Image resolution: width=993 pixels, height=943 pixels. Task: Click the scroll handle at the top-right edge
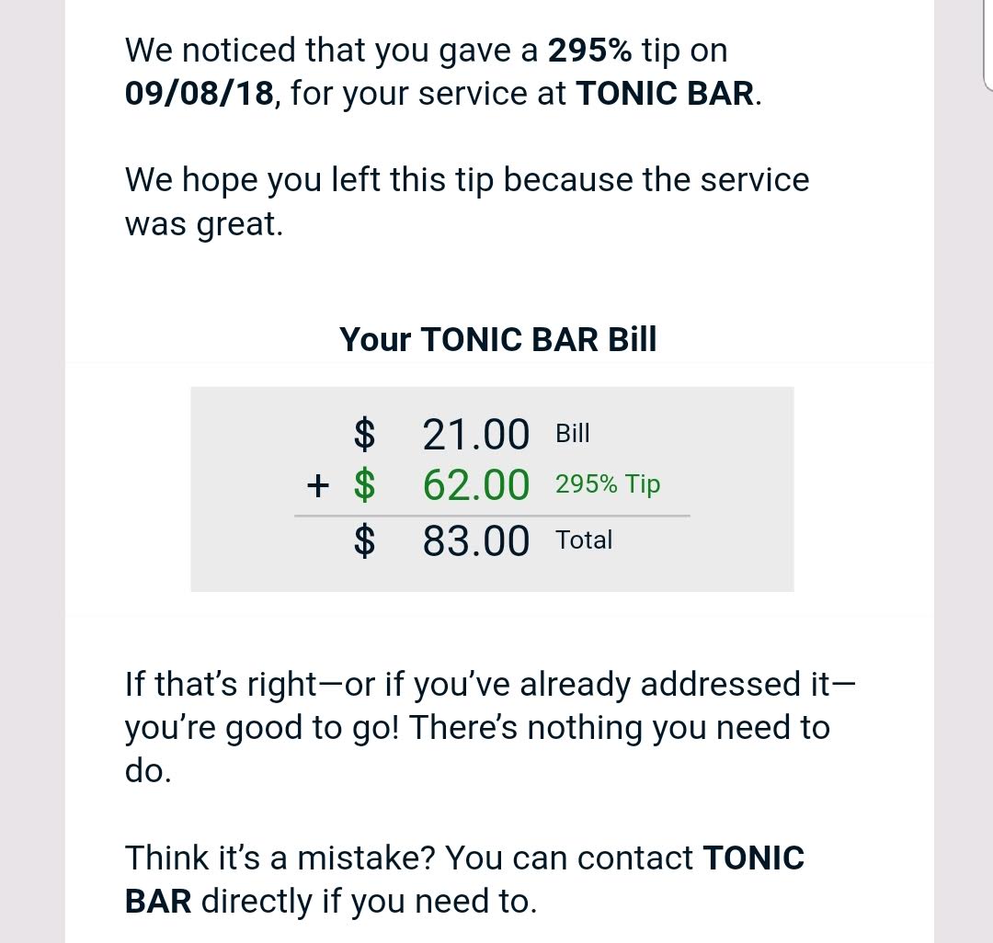(987, 46)
